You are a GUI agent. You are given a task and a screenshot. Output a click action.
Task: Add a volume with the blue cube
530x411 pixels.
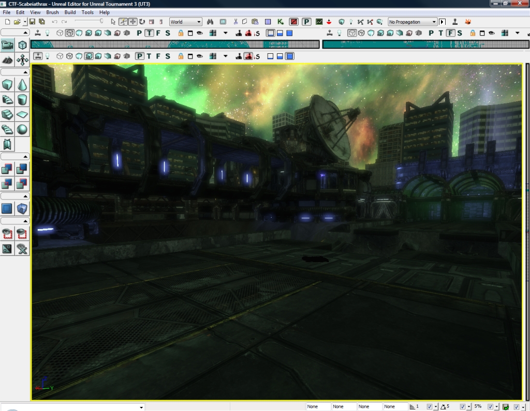pyautogui.click(x=22, y=208)
